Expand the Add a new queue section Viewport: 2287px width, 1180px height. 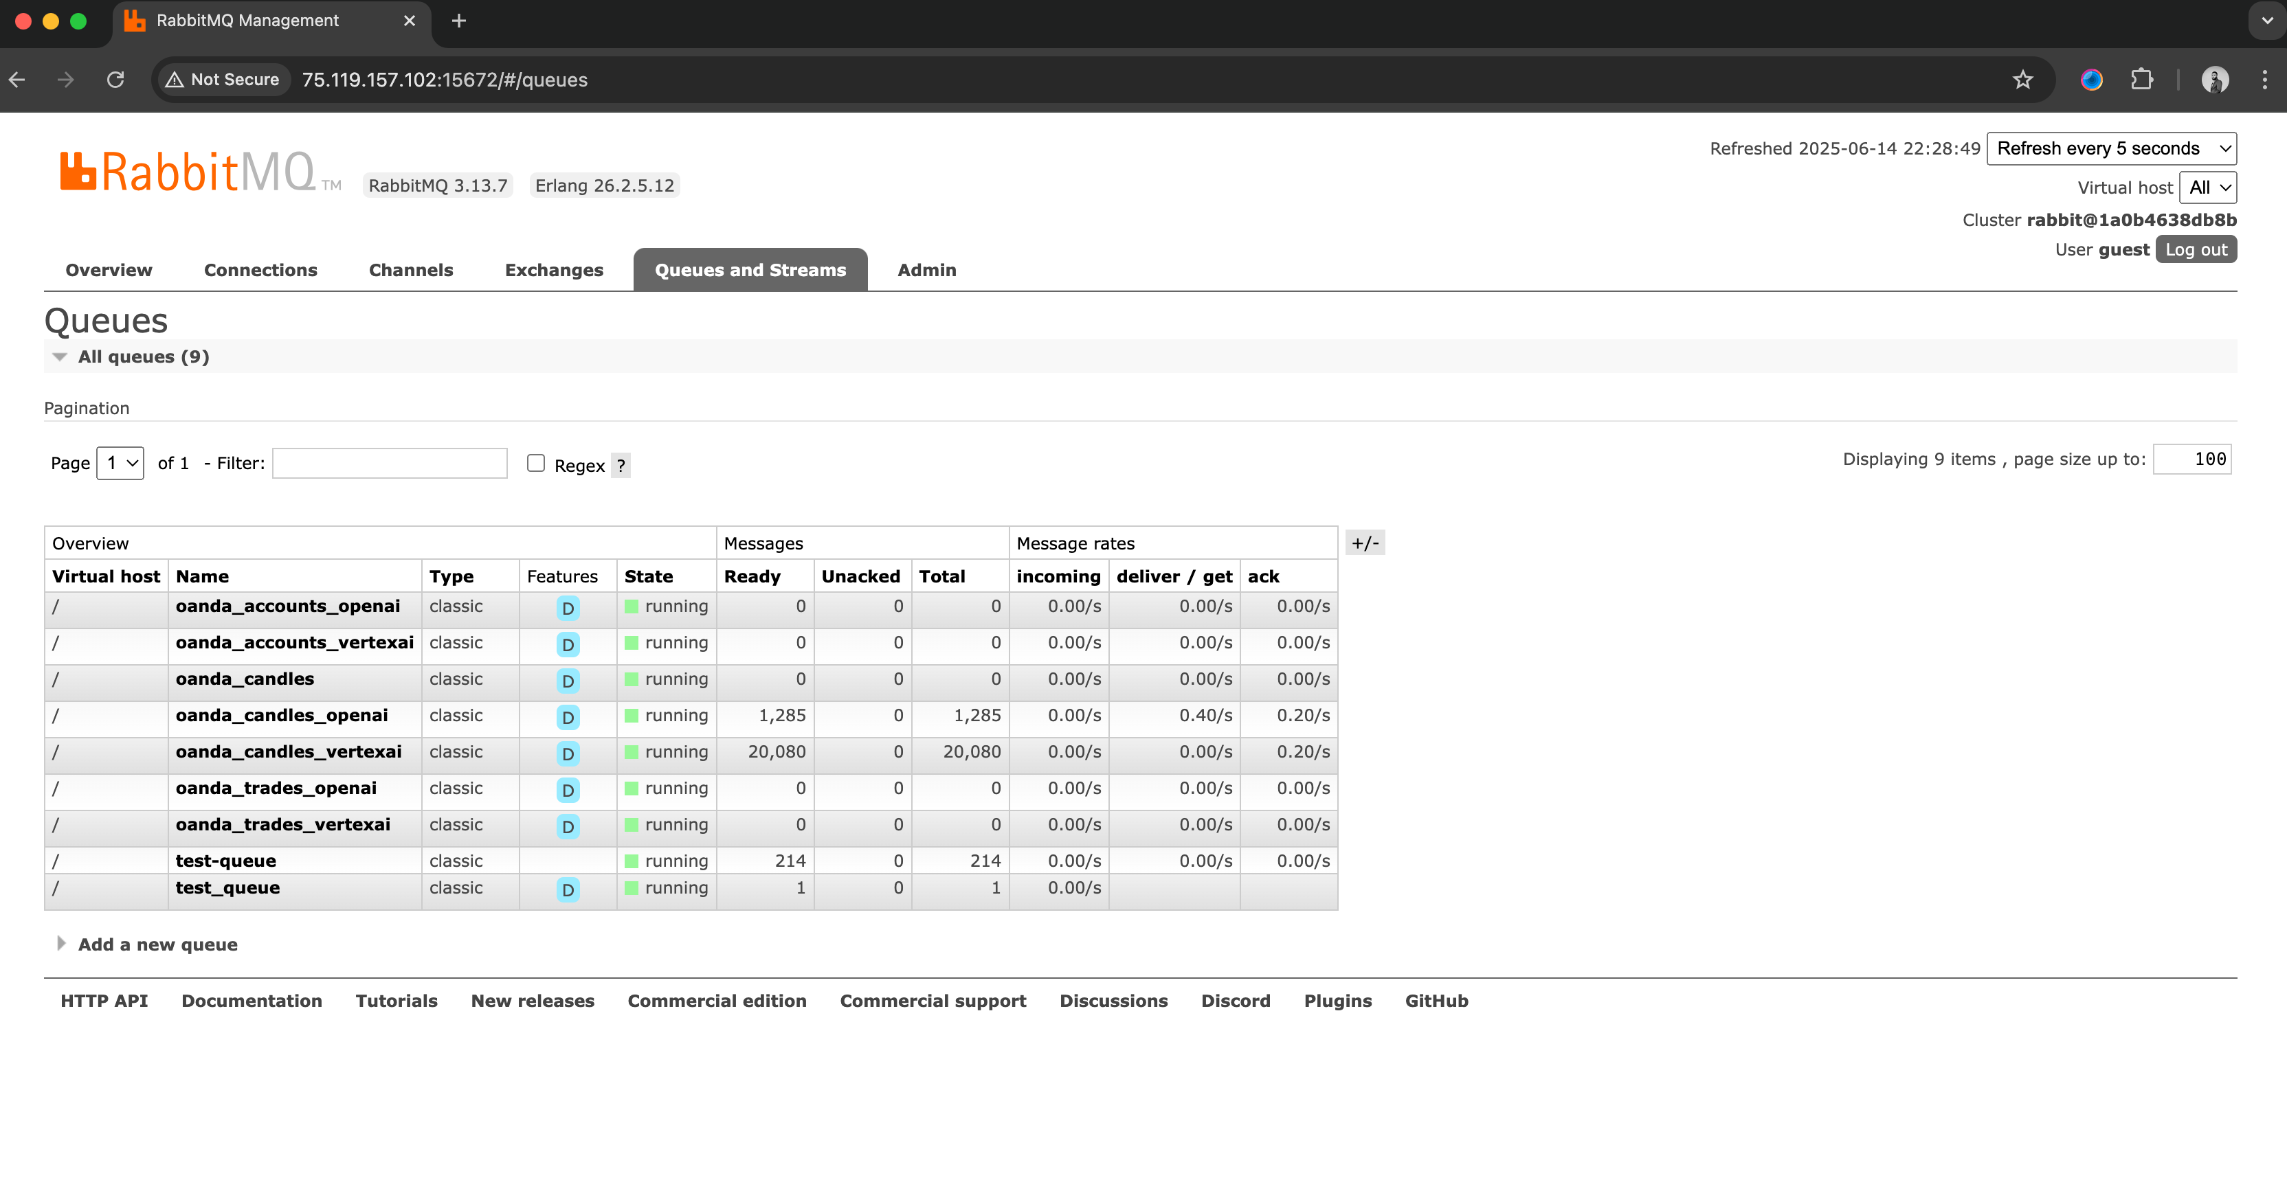pyautogui.click(x=157, y=944)
